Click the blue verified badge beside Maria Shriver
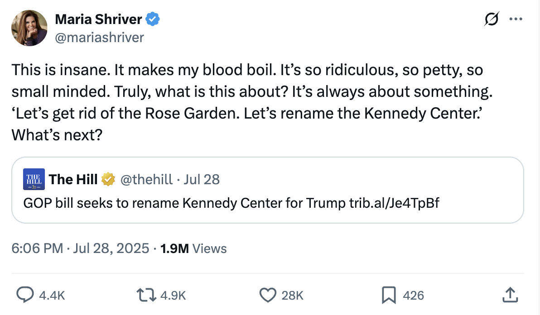The width and height of the screenshot is (540, 315). click(x=153, y=19)
